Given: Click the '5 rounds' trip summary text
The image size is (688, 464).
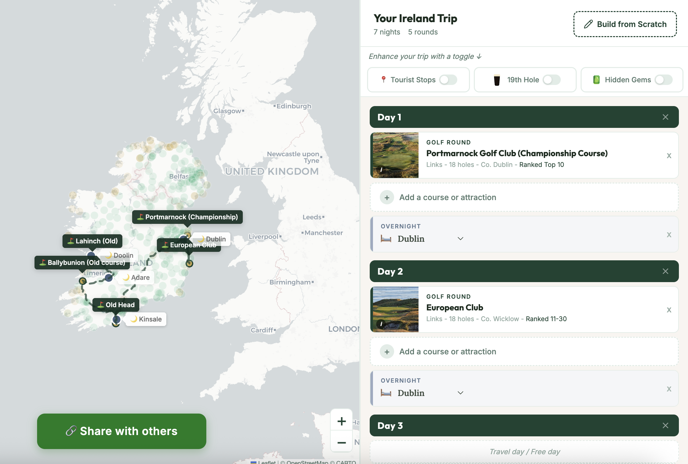Looking at the screenshot, I should point(423,32).
